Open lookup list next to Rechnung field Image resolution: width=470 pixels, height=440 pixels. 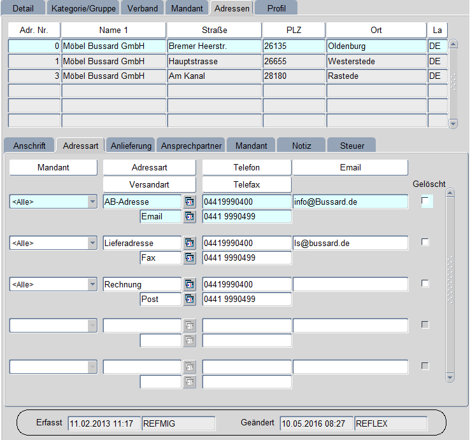(x=189, y=284)
